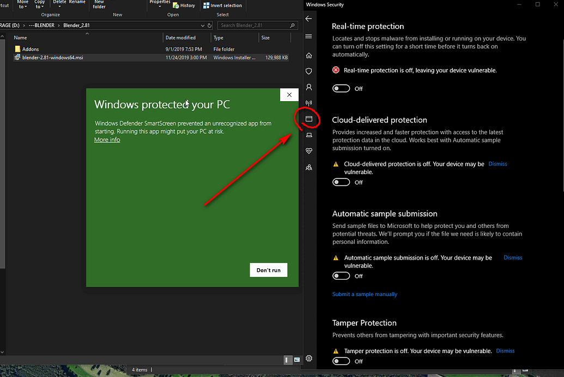Open Windows Security hamburger menu
Image resolution: width=564 pixels, height=377 pixels.
click(x=308, y=36)
